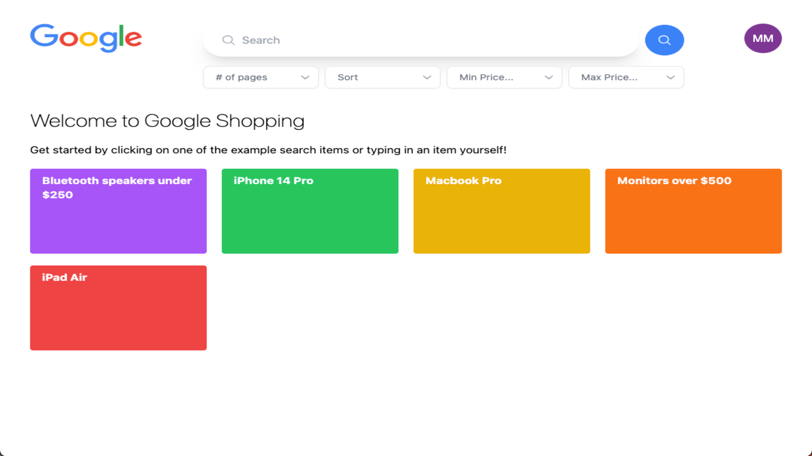Open the Monitors over $500 card
Screen dimensions: 812x456
tap(693, 211)
